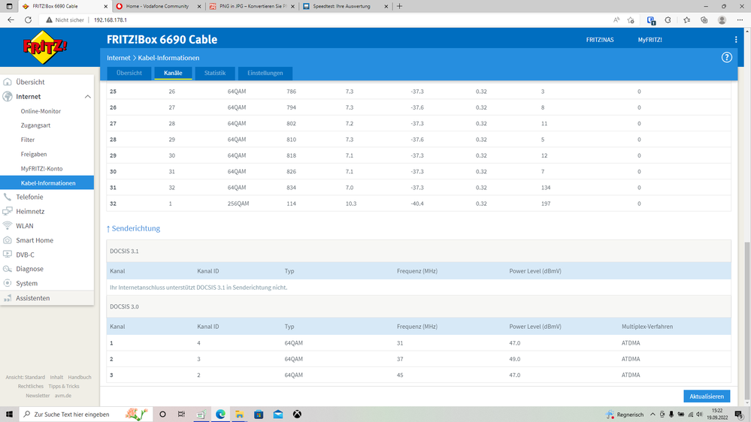Click the browser reload icon
751x422 pixels.
(29, 20)
